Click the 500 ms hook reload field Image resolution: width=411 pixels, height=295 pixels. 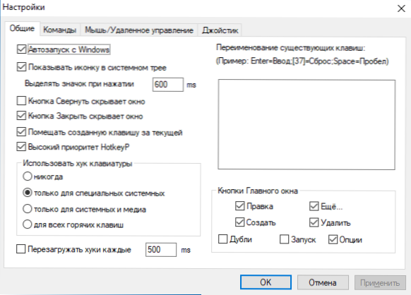[161, 250]
